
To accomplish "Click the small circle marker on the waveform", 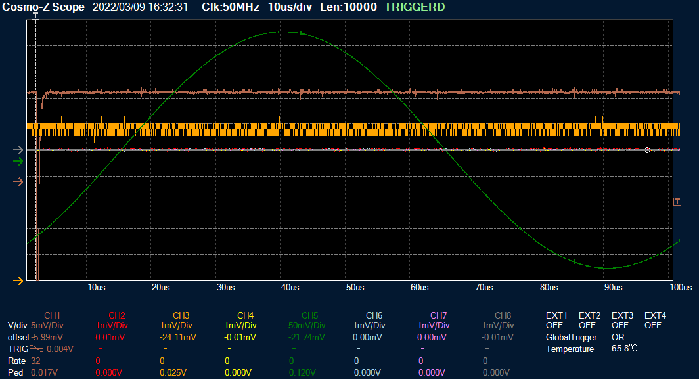I will click(x=647, y=150).
